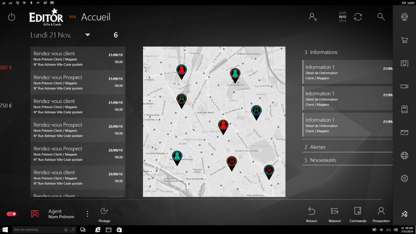The height and width of the screenshot is (234, 416).
Task: Select first Rendez-vous client appointment
Action: pos(78,58)
